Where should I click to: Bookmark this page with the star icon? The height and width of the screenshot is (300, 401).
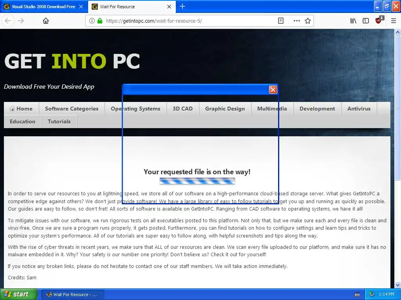tap(308, 21)
